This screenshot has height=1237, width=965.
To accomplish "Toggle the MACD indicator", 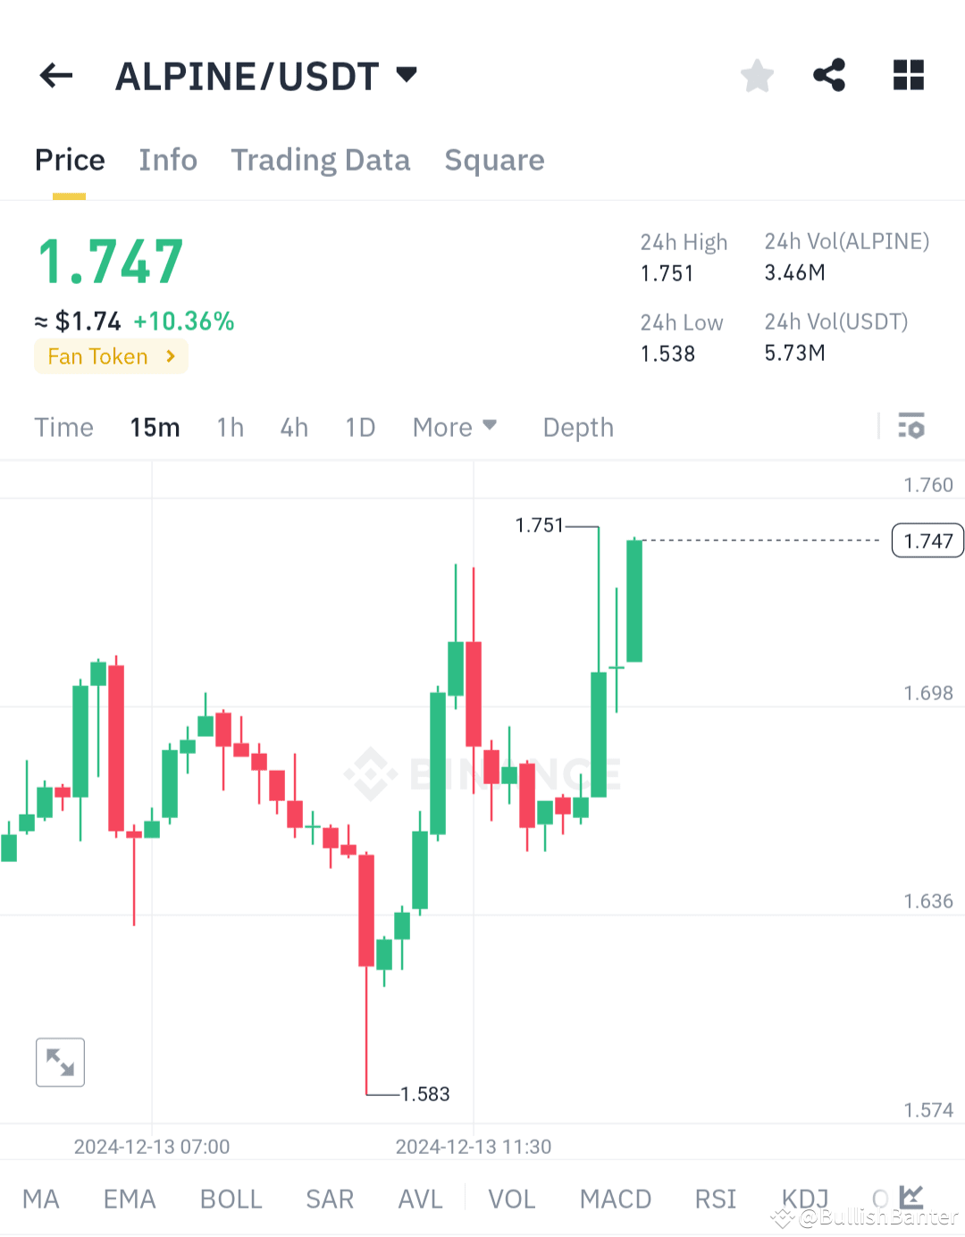I will click(x=615, y=1199).
